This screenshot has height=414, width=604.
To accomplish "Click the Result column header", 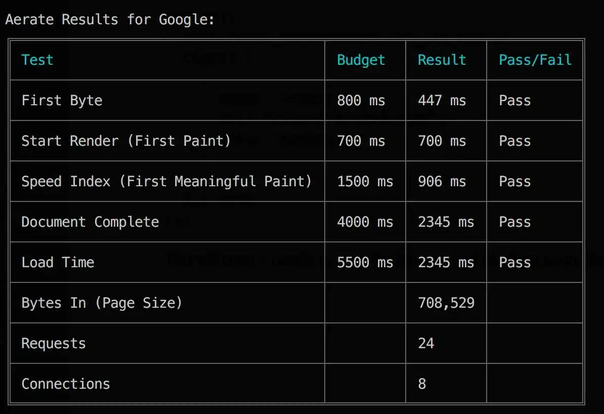I will pyautogui.click(x=442, y=60).
